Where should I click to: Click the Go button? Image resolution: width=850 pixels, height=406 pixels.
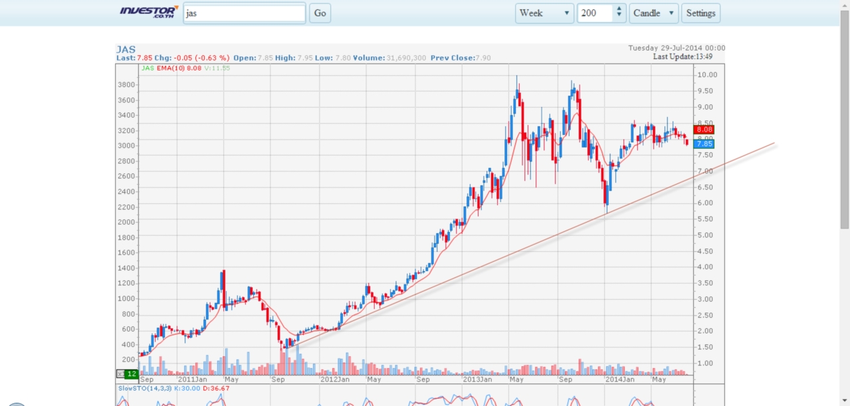320,13
